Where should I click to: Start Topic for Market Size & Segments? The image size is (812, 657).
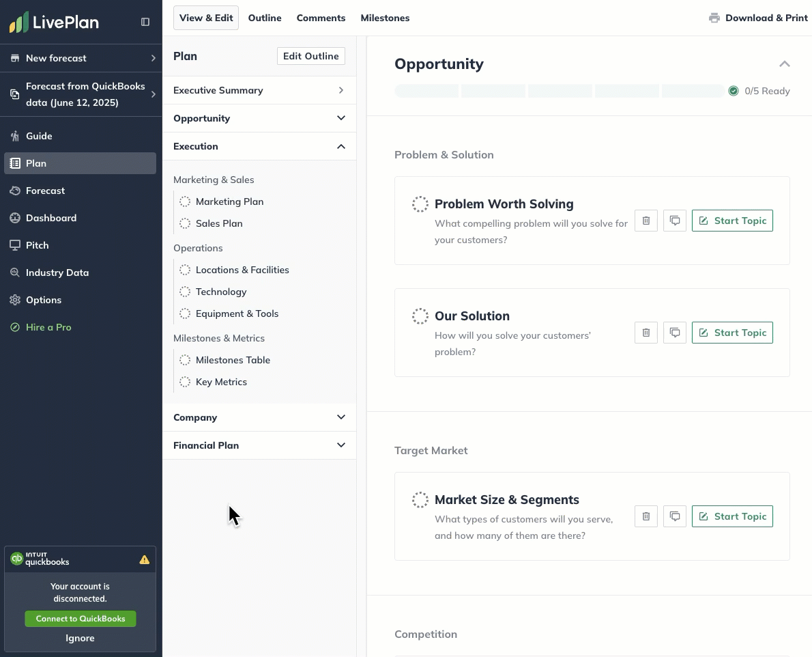click(732, 516)
